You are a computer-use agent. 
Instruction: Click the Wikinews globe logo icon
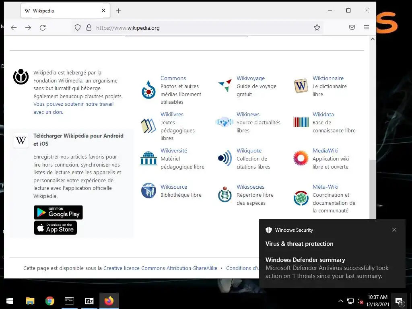(225, 122)
